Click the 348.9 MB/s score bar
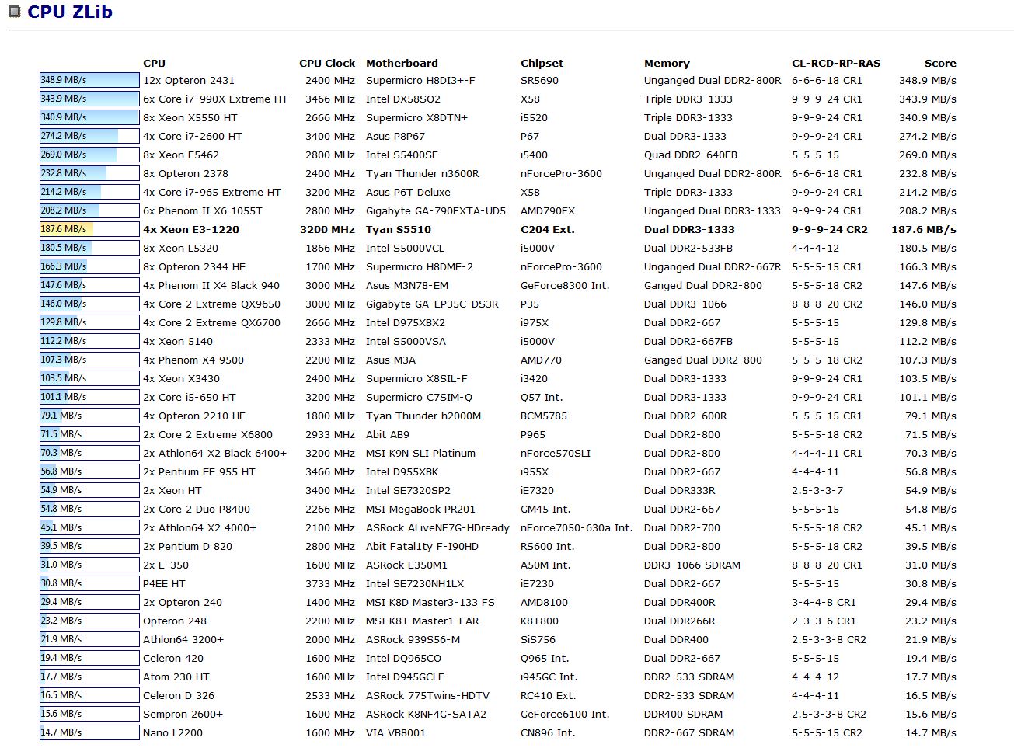Screen dimensions: 1014x748 [x=89, y=80]
